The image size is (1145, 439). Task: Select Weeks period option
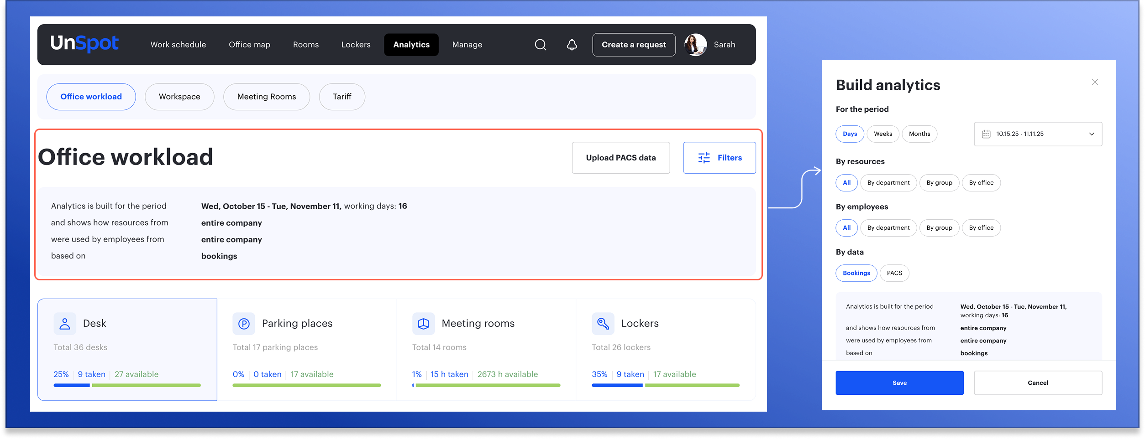tap(882, 134)
